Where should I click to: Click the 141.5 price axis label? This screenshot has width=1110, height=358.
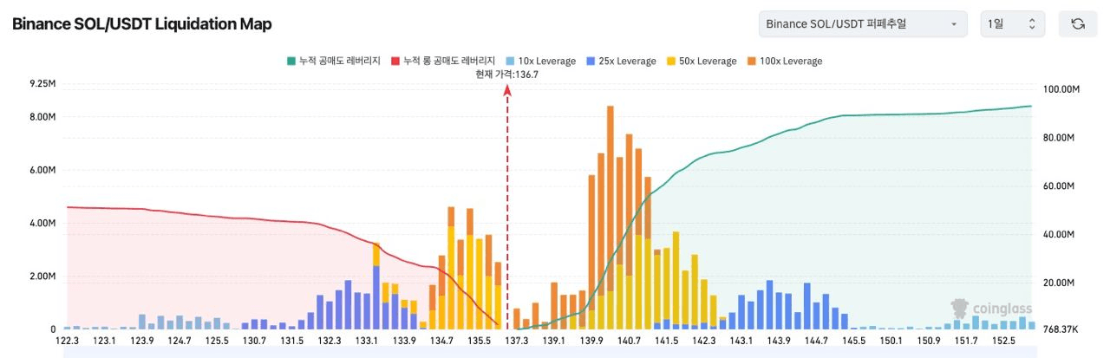pyautogui.click(x=667, y=342)
